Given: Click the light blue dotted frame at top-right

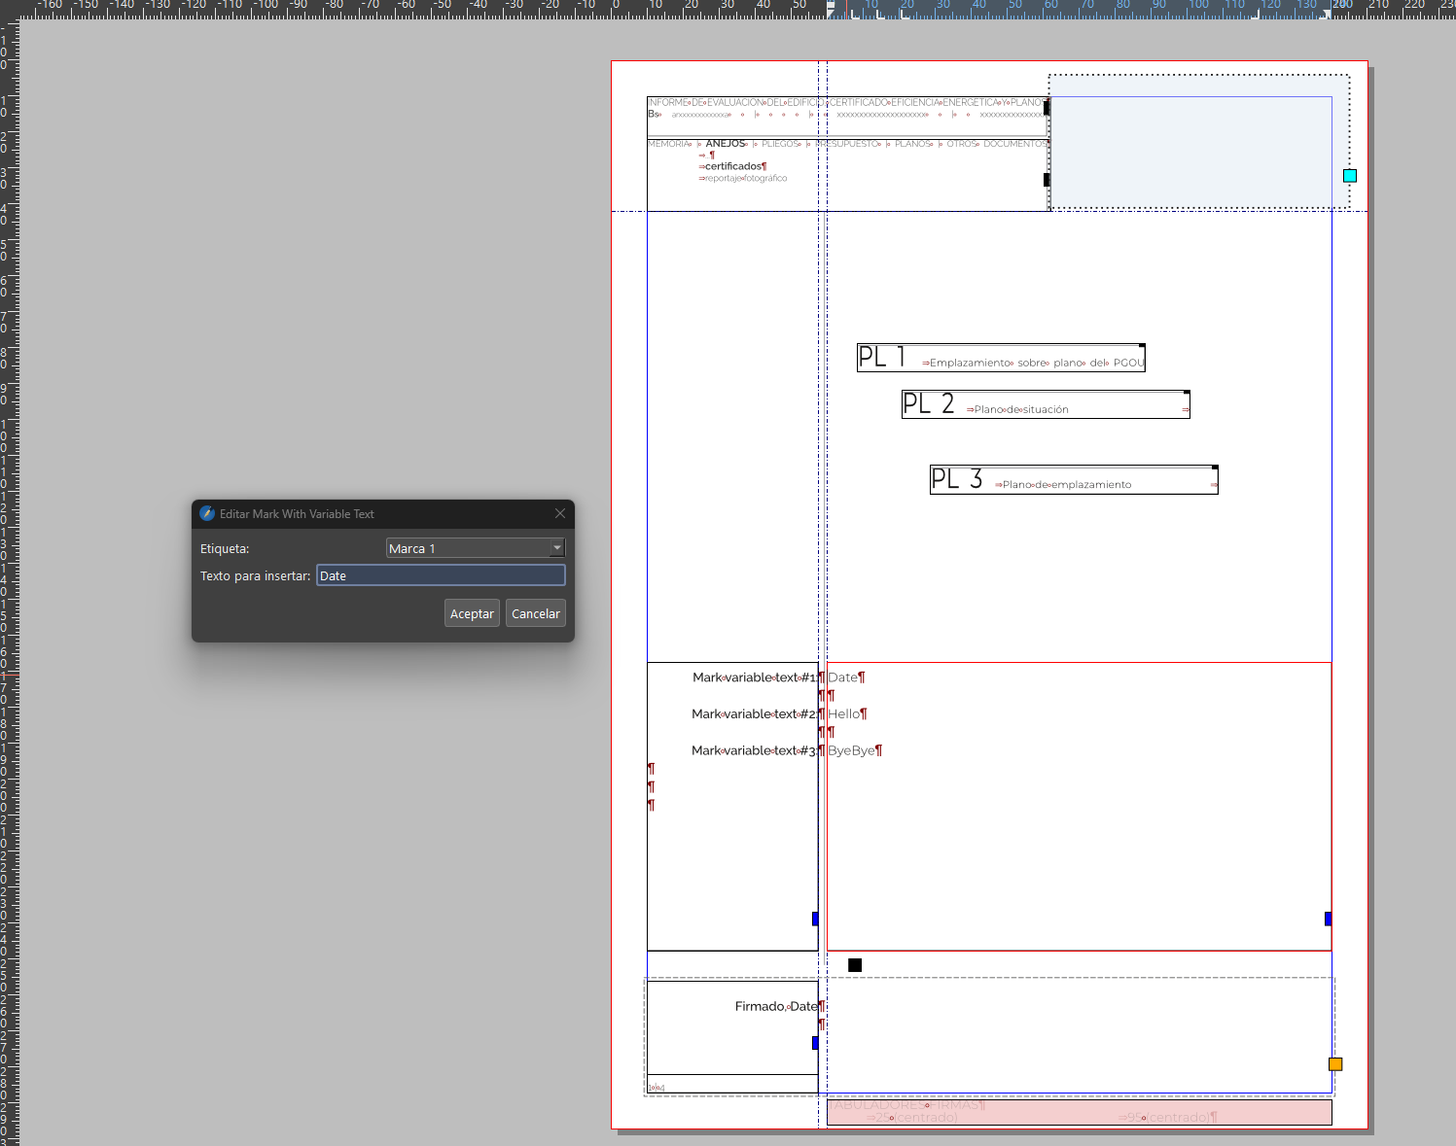Looking at the screenshot, I should pyautogui.click(x=1196, y=146).
